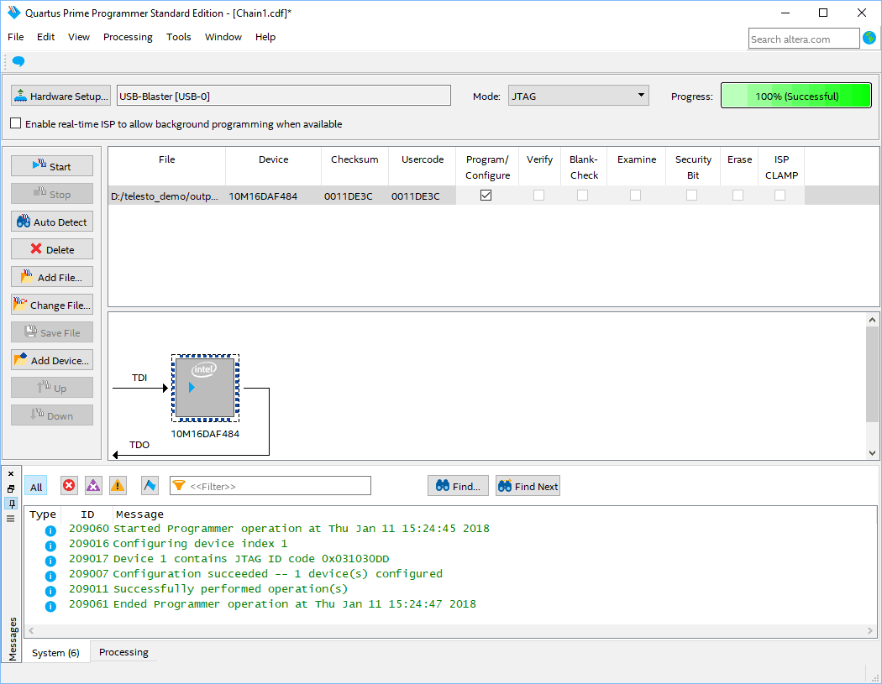882x684 pixels.
Task: Close the Messages panel with X icon
Action: pos(11,474)
